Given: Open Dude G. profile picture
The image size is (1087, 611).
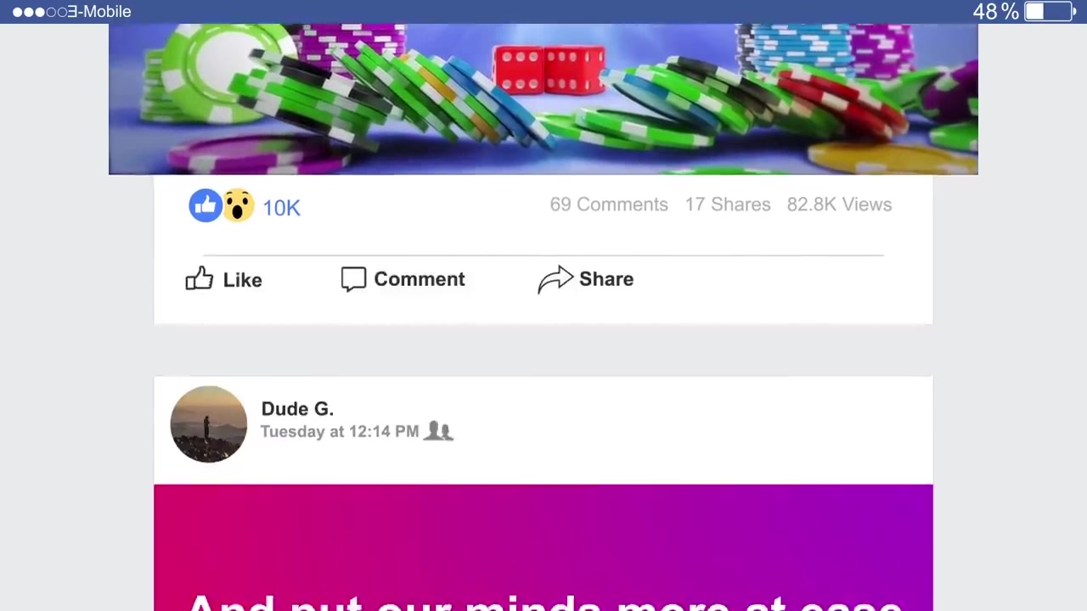Looking at the screenshot, I should (209, 424).
